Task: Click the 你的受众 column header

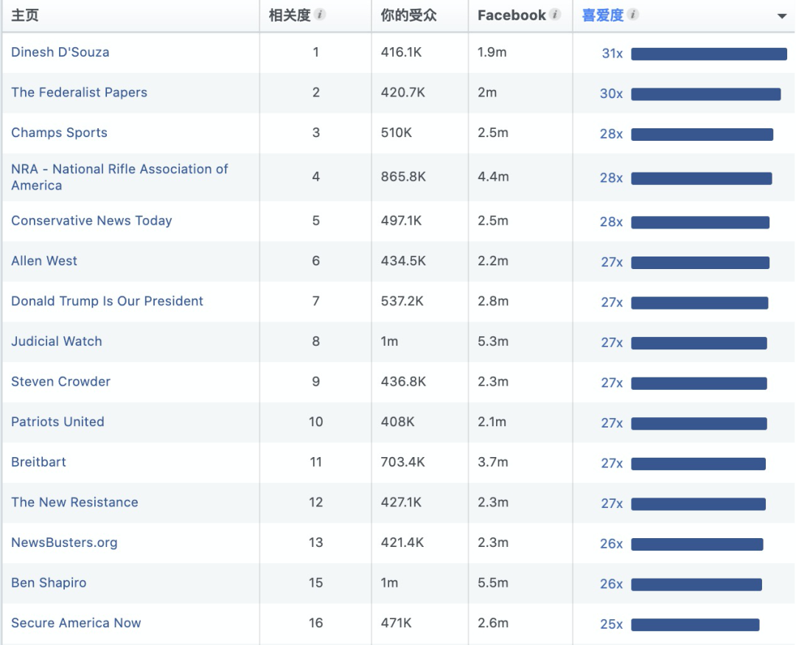Action: (408, 15)
